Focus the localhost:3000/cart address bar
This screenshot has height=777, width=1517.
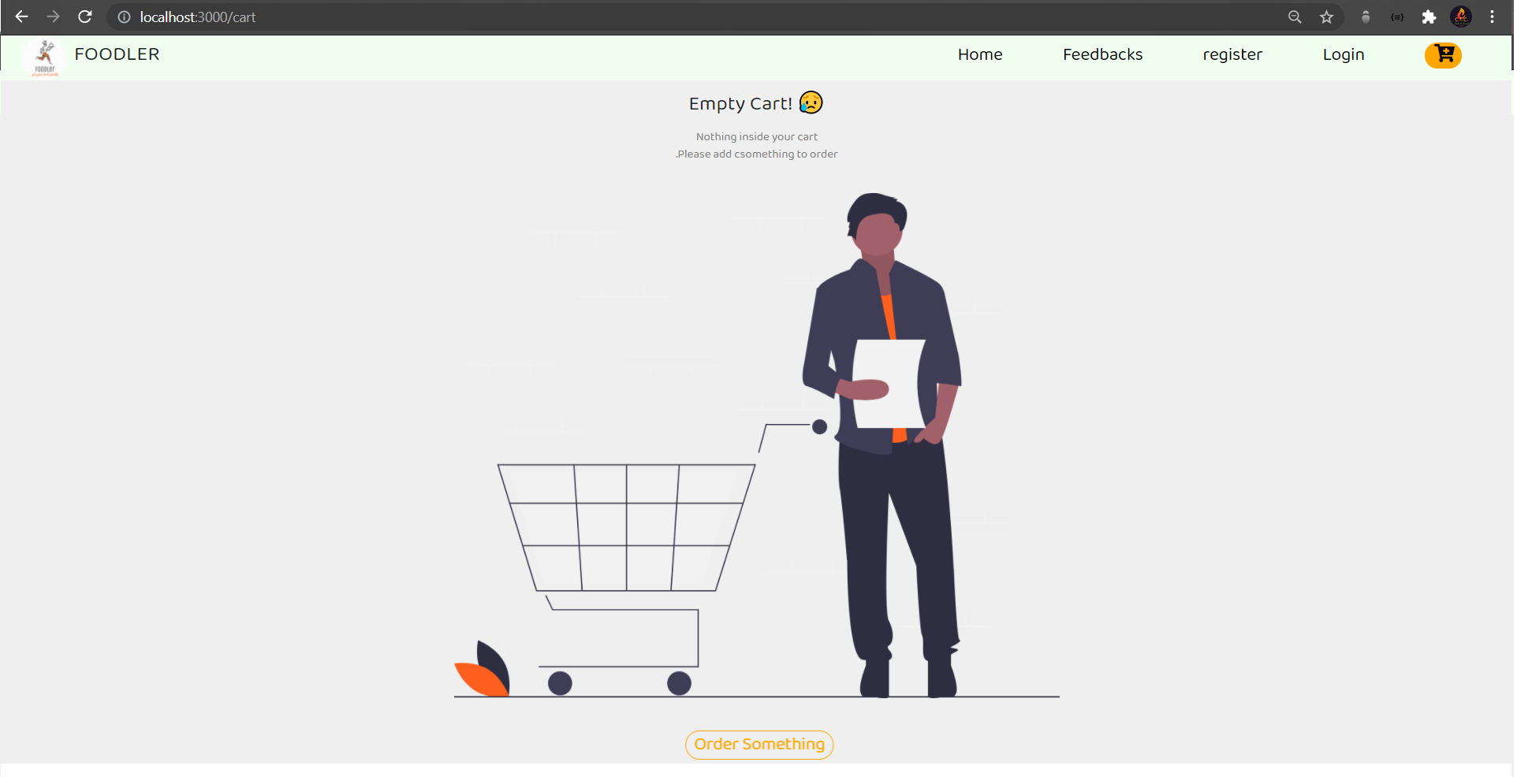[x=694, y=17]
